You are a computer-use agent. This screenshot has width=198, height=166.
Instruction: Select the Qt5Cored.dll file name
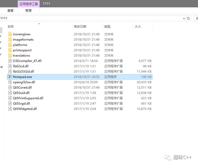22,87
